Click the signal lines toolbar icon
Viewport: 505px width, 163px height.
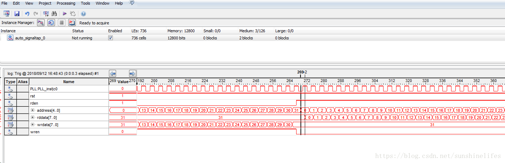click(x=46, y=14)
